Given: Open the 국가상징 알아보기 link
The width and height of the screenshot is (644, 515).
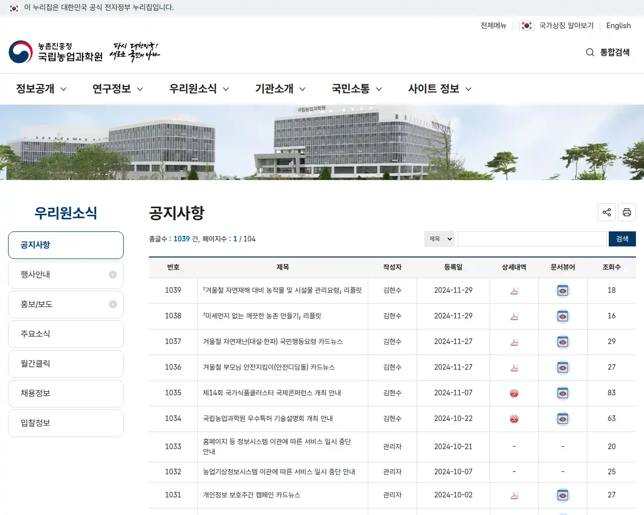Looking at the screenshot, I should tap(567, 26).
